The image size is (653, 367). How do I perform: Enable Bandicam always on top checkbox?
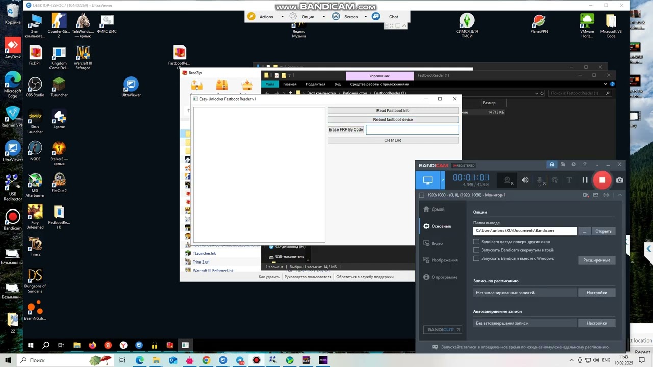click(476, 242)
